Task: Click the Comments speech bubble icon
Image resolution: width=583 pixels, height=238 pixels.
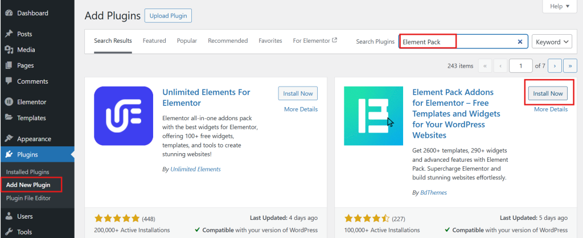Action: click(x=9, y=81)
